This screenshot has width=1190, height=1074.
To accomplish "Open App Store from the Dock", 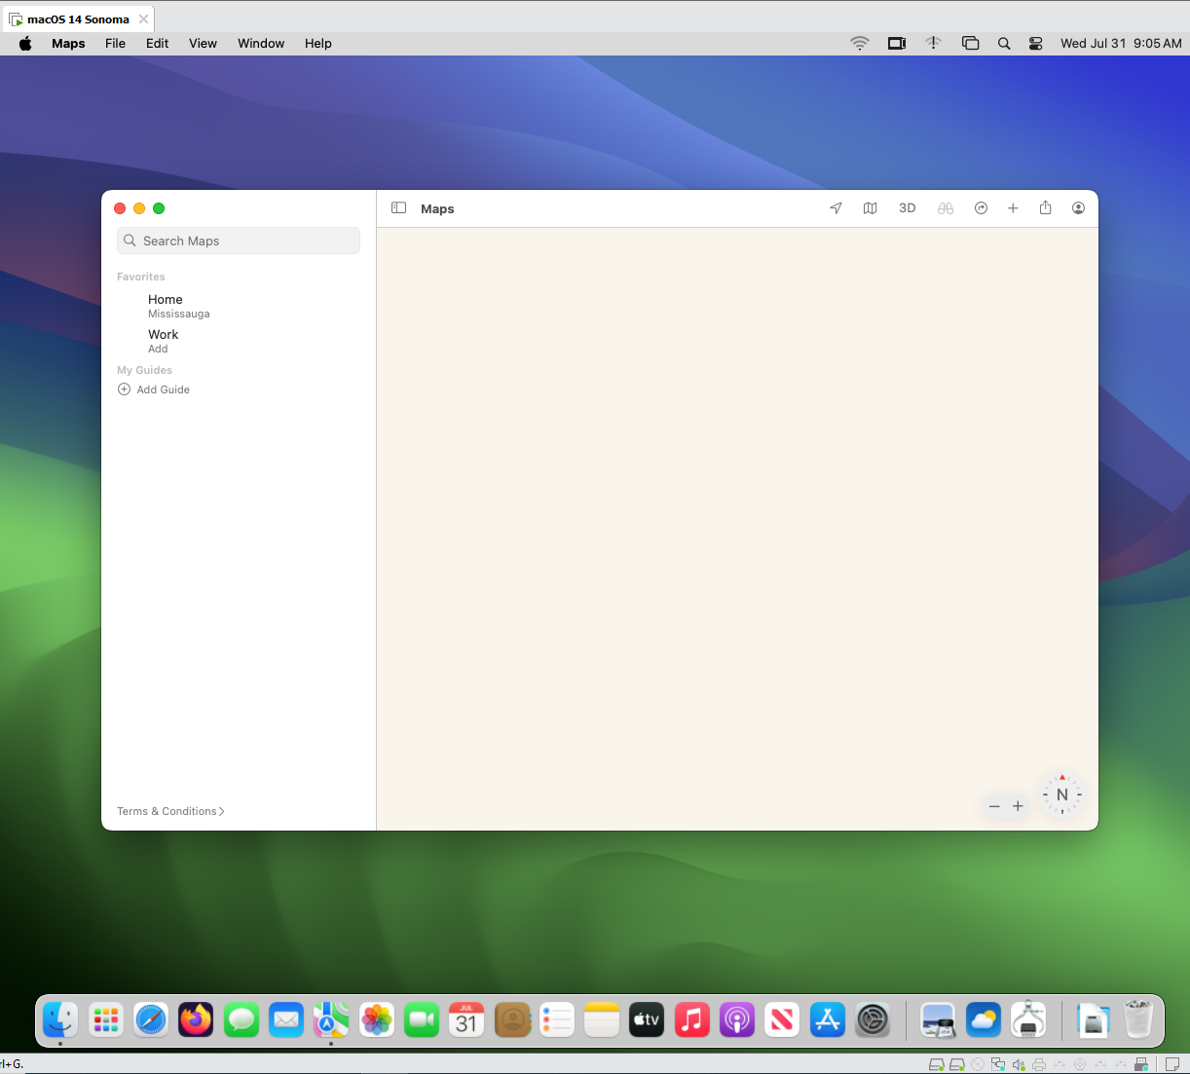I will [828, 1019].
